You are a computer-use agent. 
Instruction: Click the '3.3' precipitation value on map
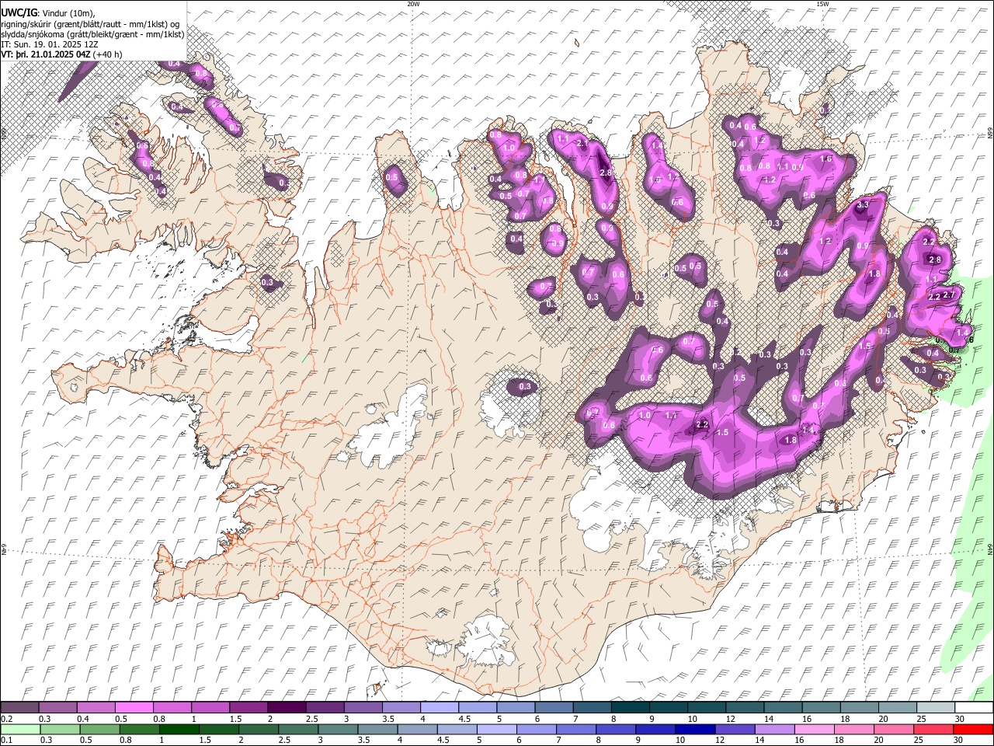[x=862, y=205]
